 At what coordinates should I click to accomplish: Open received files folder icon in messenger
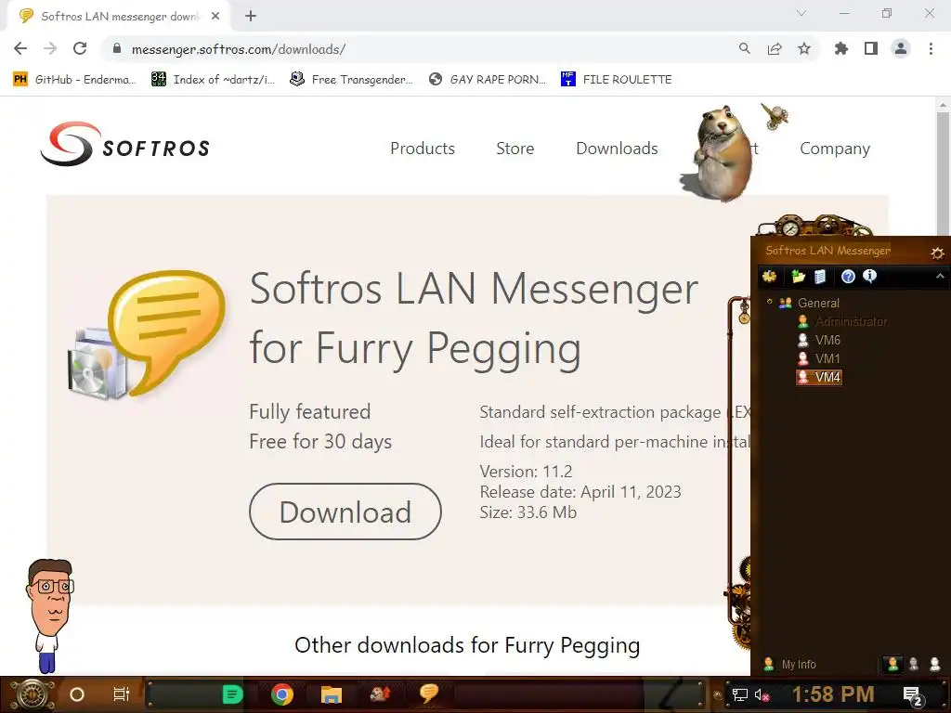(x=798, y=277)
